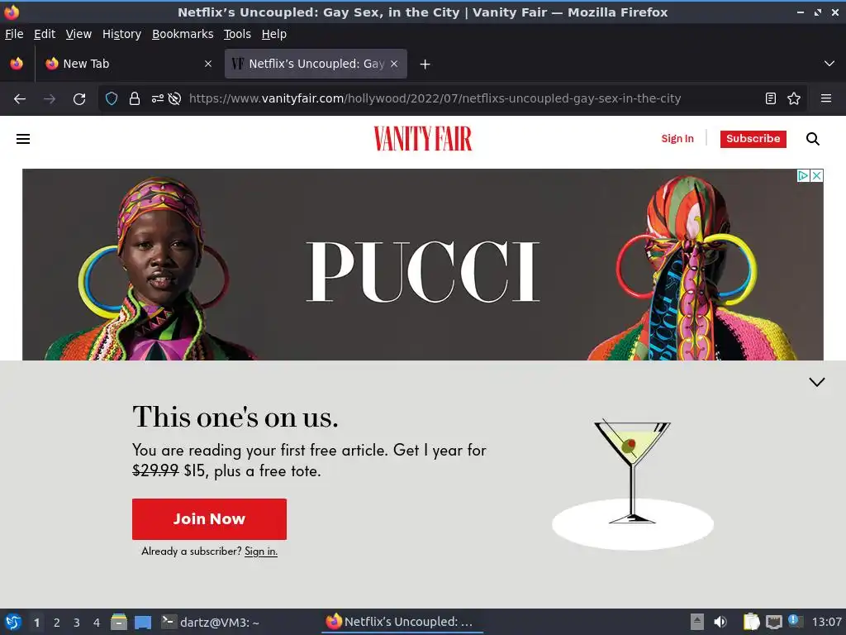Open the Tools menu
This screenshot has width=846, height=635.
tap(237, 34)
